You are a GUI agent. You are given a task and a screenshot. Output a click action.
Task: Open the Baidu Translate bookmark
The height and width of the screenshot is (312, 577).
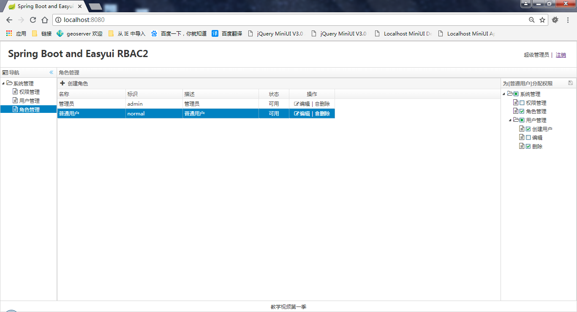click(x=227, y=33)
